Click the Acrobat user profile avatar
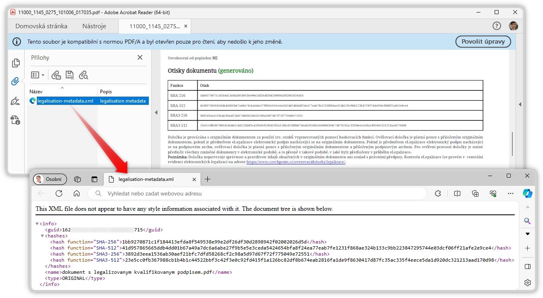 point(513,26)
